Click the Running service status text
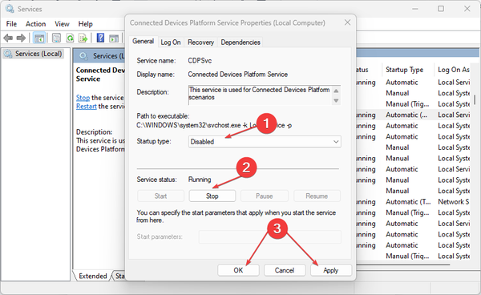481x295 pixels. click(x=200, y=180)
